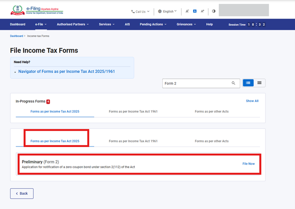Viewport: 295px width, 209px height.
Task: Switch to list view layout
Action: pyautogui.click(x=248, y=83)
